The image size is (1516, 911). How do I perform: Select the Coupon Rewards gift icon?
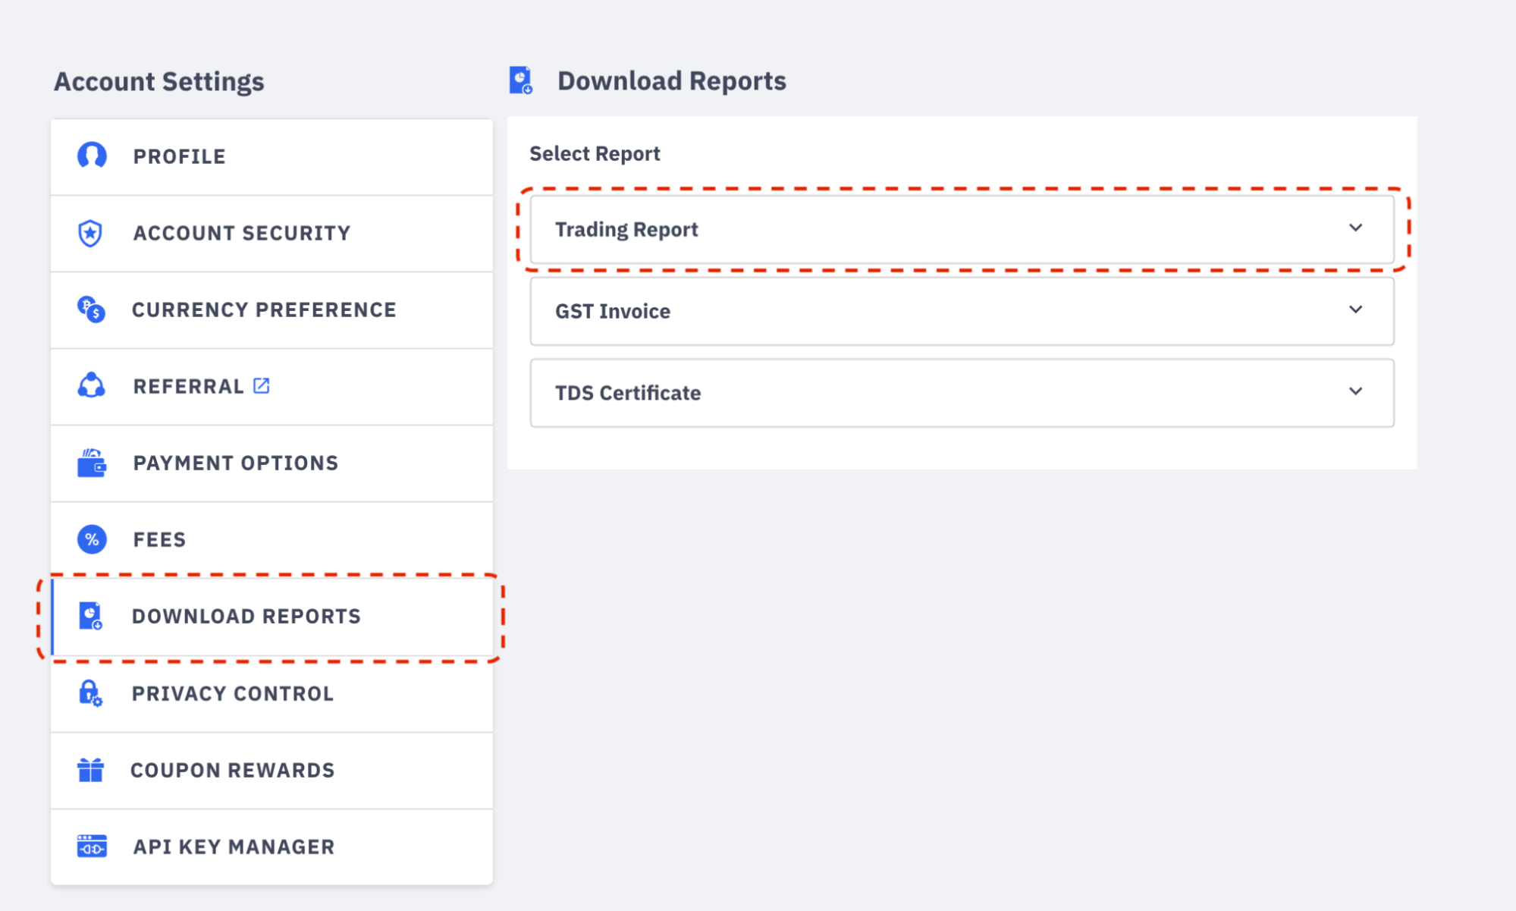point(91,770)
